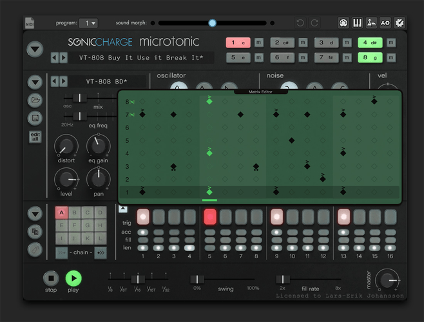Viewport: 424px width, 322px height.
Task: Click the Matrix Editor title tab
Action: click(x=260, y=92)
